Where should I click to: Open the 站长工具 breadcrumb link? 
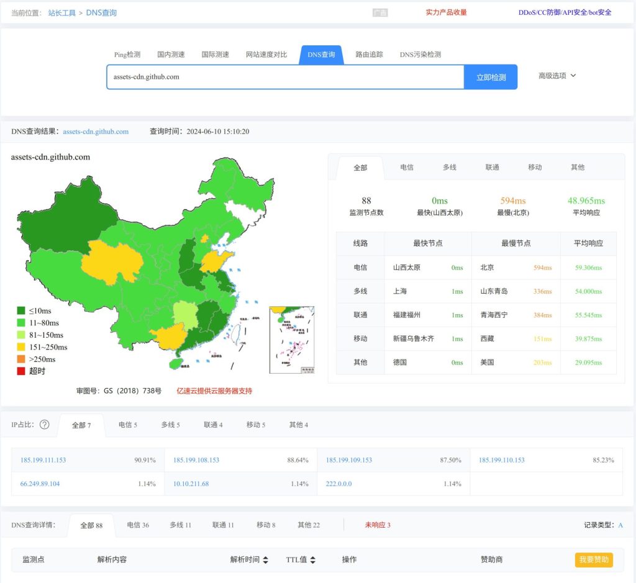[x=61, y=13]
